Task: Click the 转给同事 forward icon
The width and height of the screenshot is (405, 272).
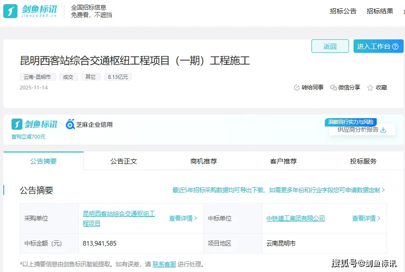Action: [x=297, y=88]
